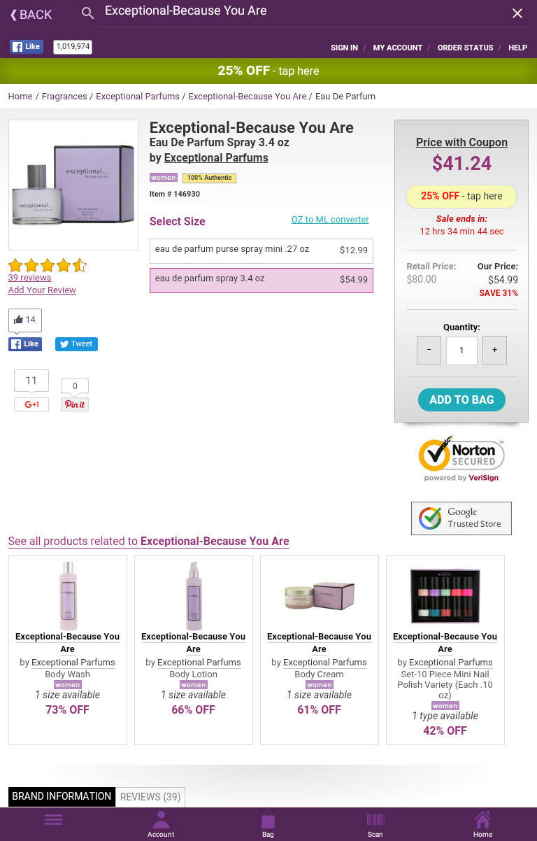Increase quantity with the plus button
Viewport: 537px width, 841px height.
pos(494,350)
